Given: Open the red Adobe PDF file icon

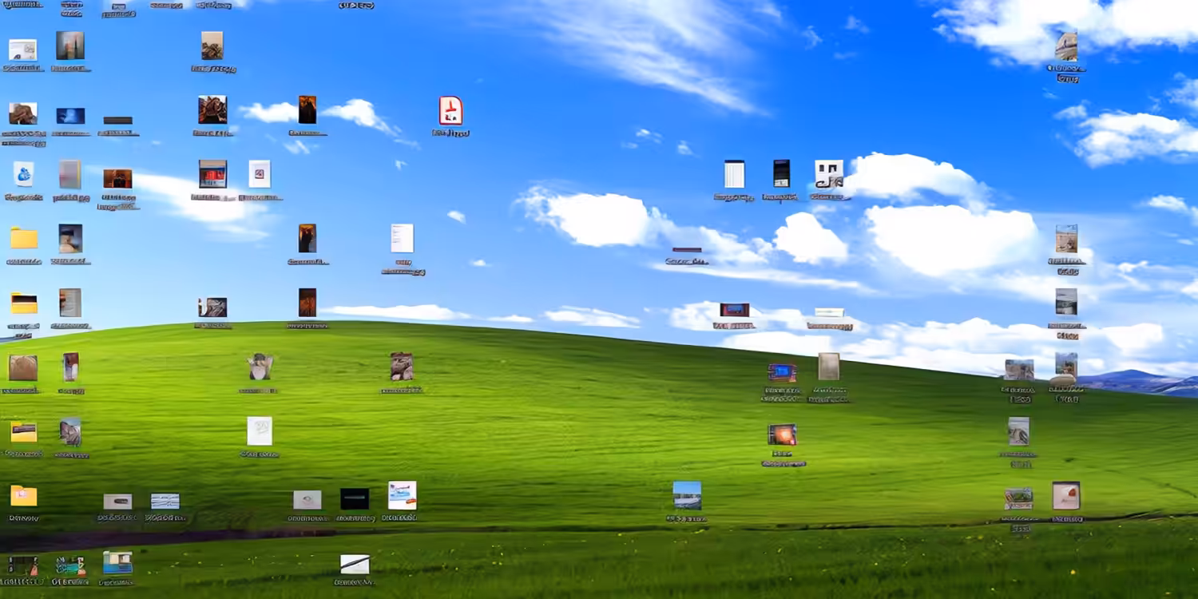Looking at the screenshot, I should [x=450, y=111].
